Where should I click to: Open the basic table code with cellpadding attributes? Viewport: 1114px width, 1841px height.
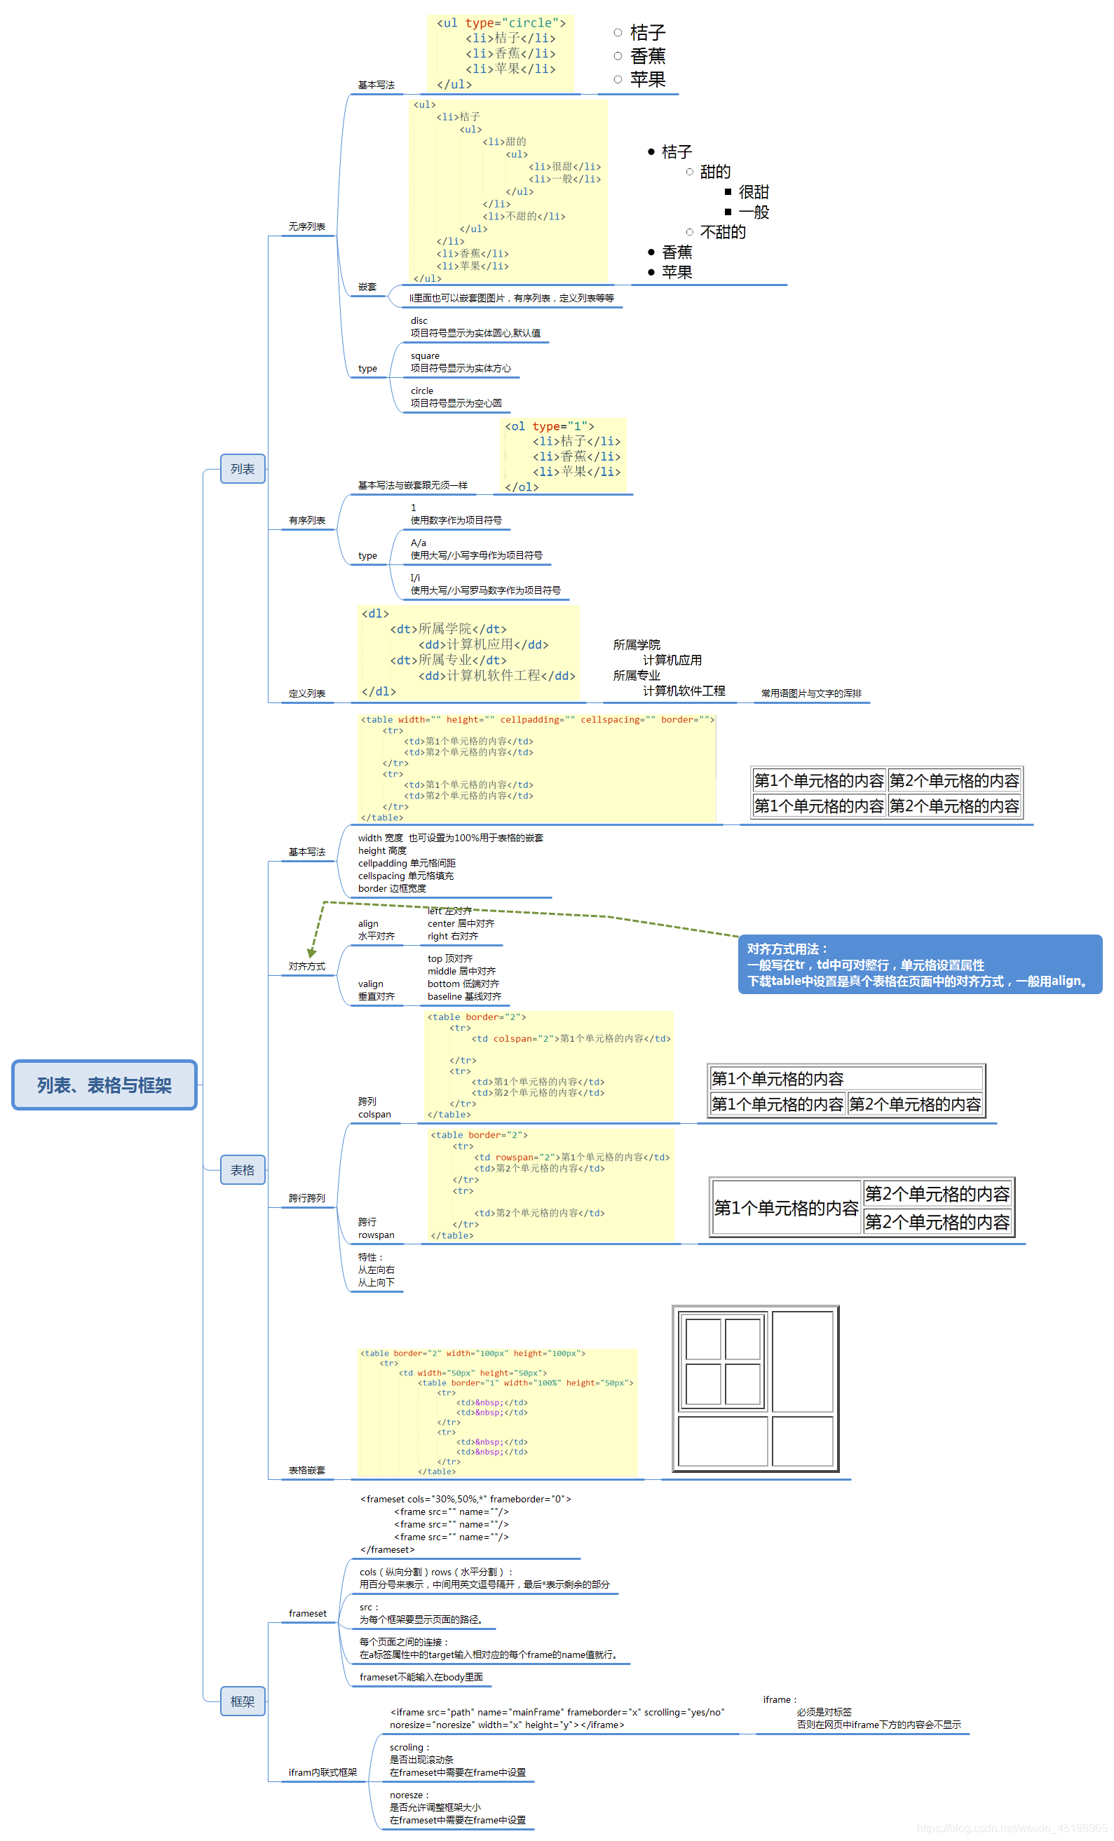click(x=536, y=768)
